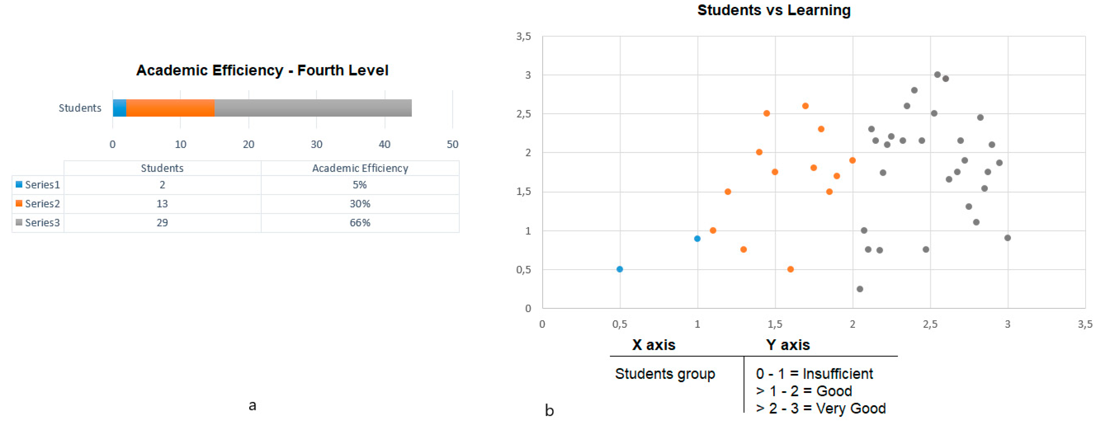Viewport: 1105px width, 423px height.
Task: Click the gray Series3 legend swatch
Action: click(x=19, y=222)
